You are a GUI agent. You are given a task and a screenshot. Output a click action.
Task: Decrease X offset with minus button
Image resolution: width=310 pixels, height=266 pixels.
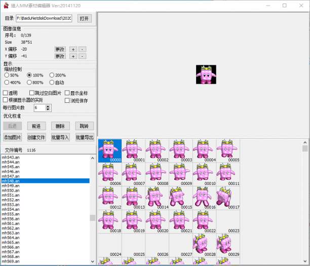82,49
